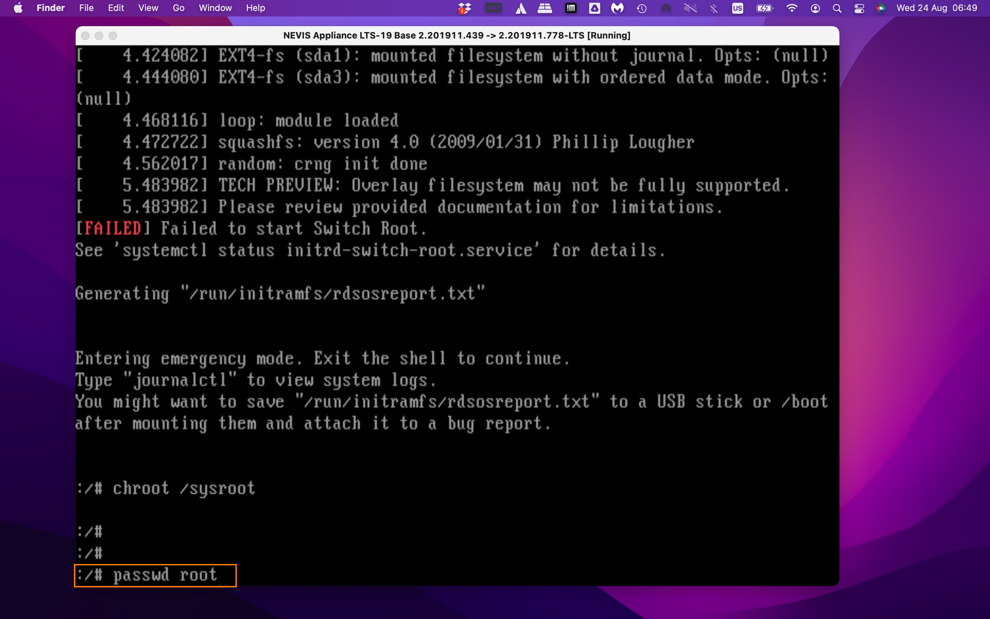
Task: Click the Malwarebytes menu bar icon
Action: coord(617,8)
